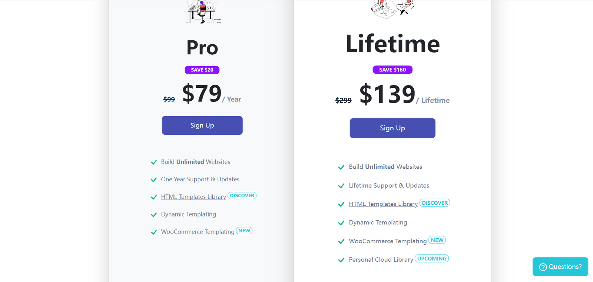
Task: Click the NEW badge in Lifetime plan
Action: [437, 240]
